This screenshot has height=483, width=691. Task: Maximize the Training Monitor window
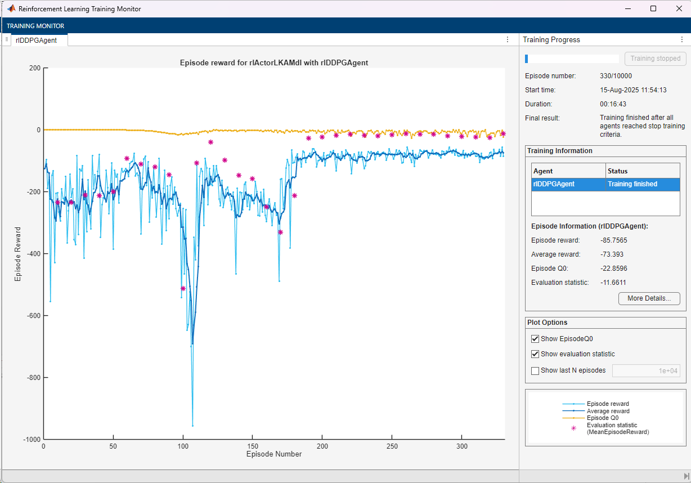click(653, 9)
